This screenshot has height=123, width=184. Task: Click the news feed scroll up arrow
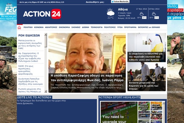[x=46, y=34]
